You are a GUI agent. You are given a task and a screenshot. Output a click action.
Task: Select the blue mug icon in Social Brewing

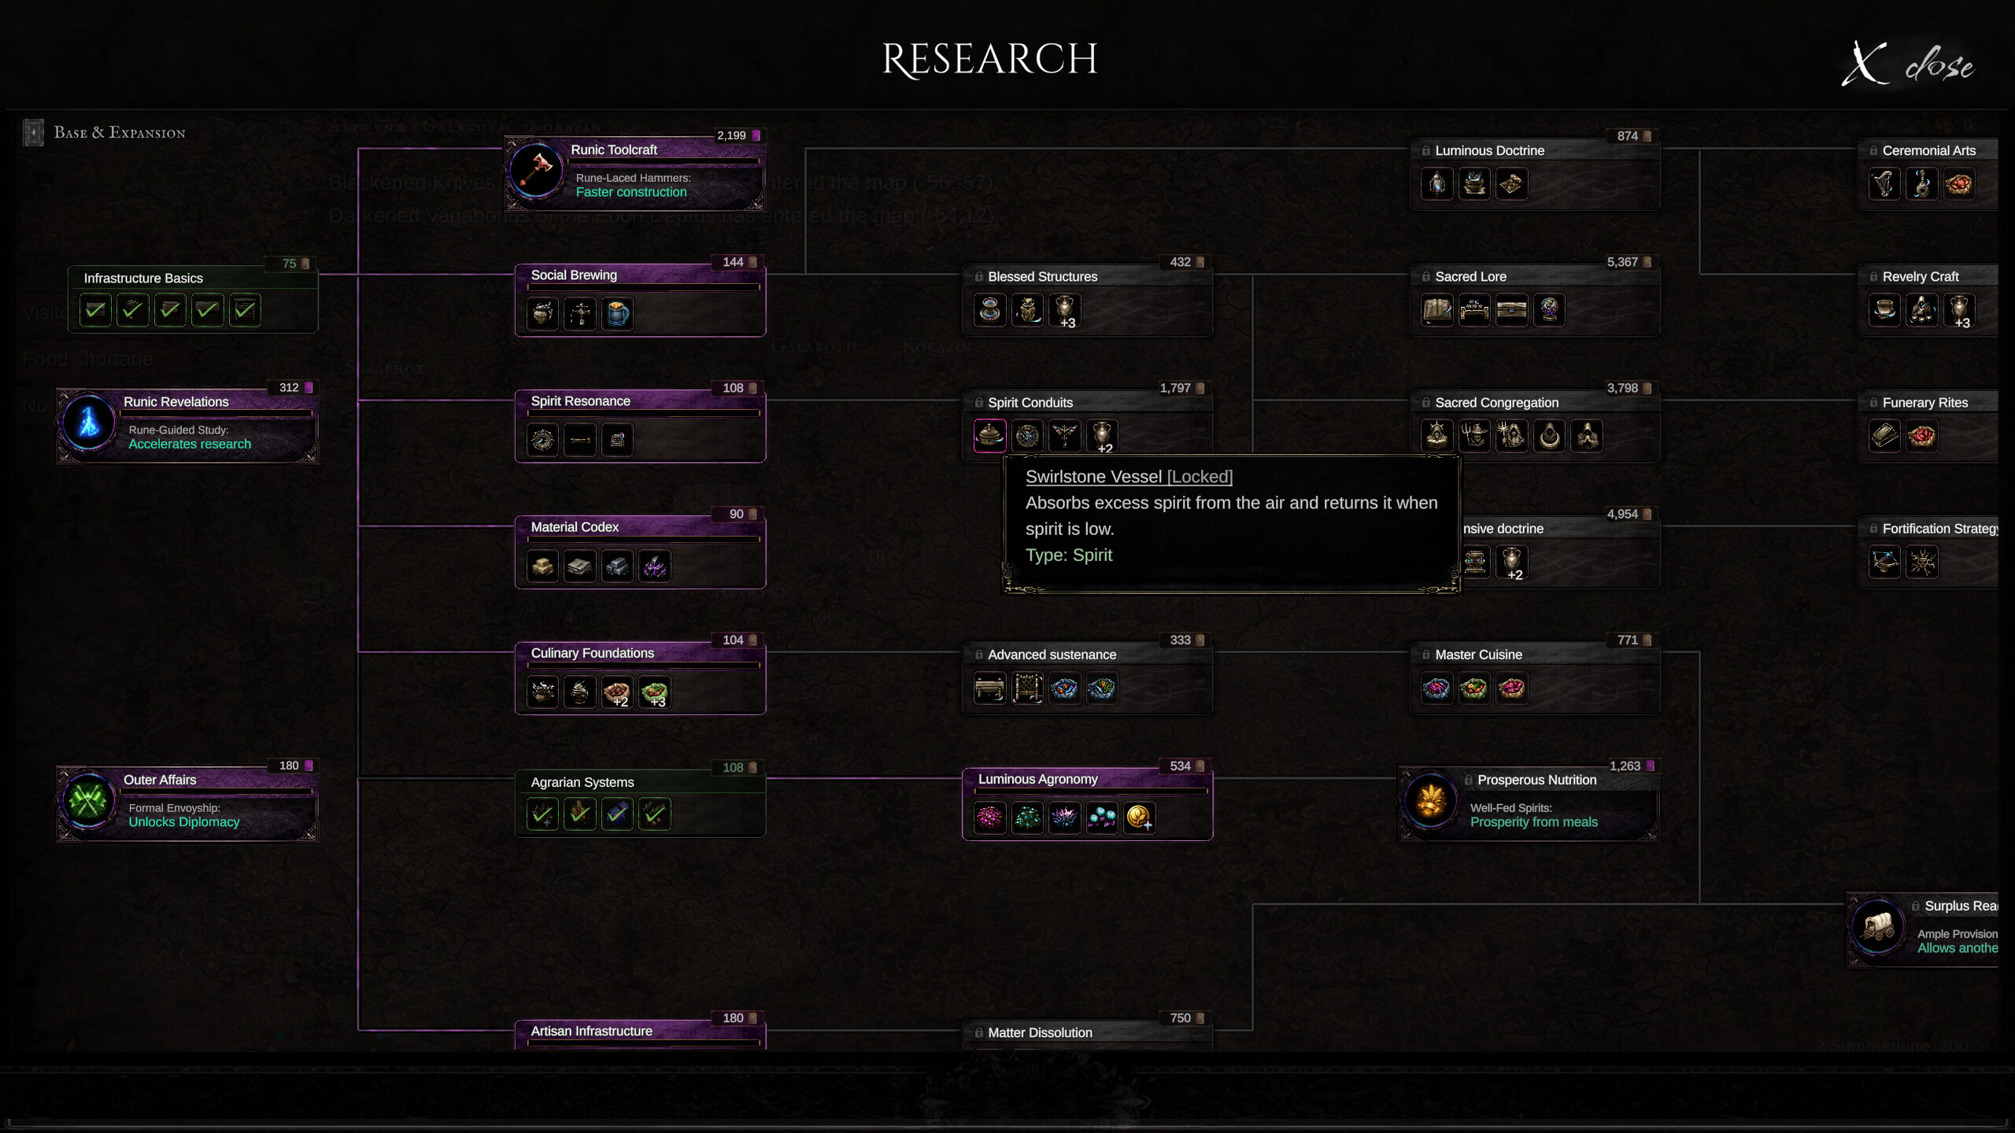coord(618,313)
